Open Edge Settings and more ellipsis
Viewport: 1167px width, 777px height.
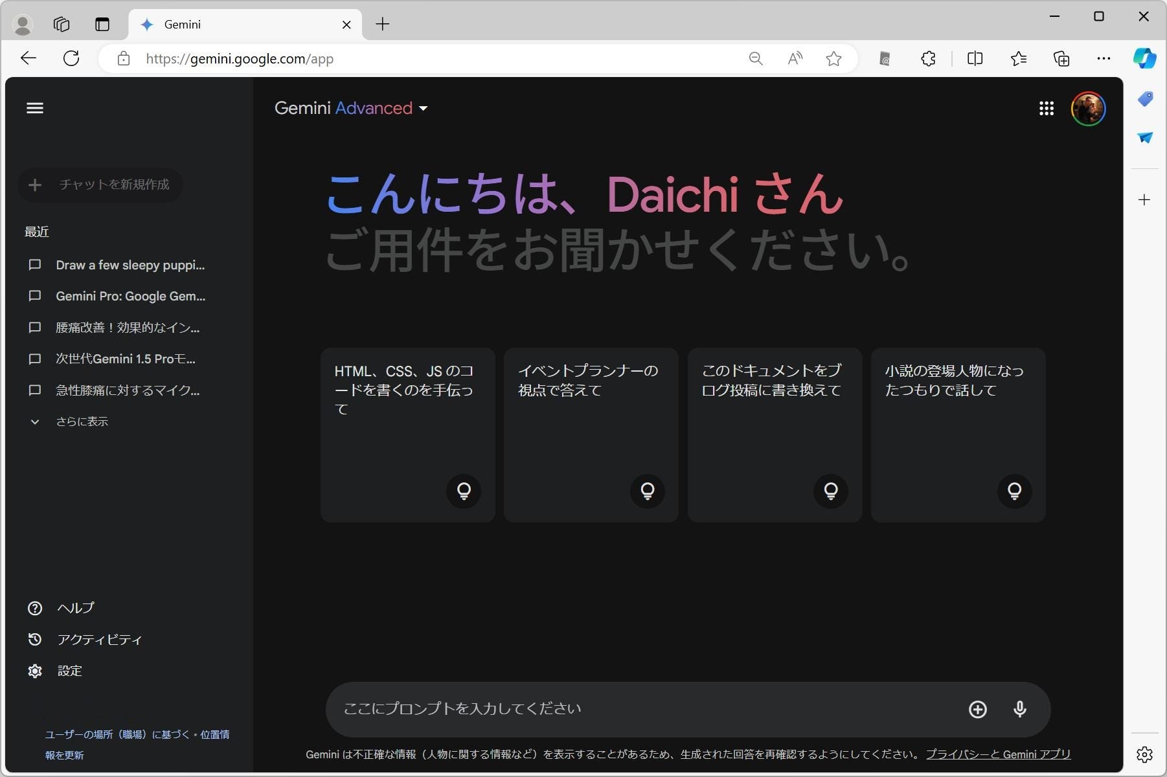[1104, 59]
